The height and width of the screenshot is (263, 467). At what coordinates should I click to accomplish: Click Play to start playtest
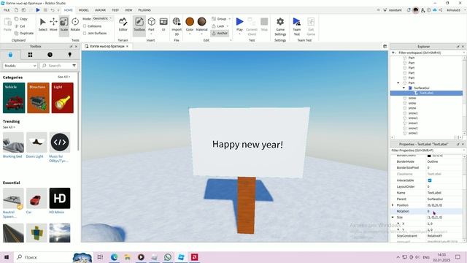(239, 24)
